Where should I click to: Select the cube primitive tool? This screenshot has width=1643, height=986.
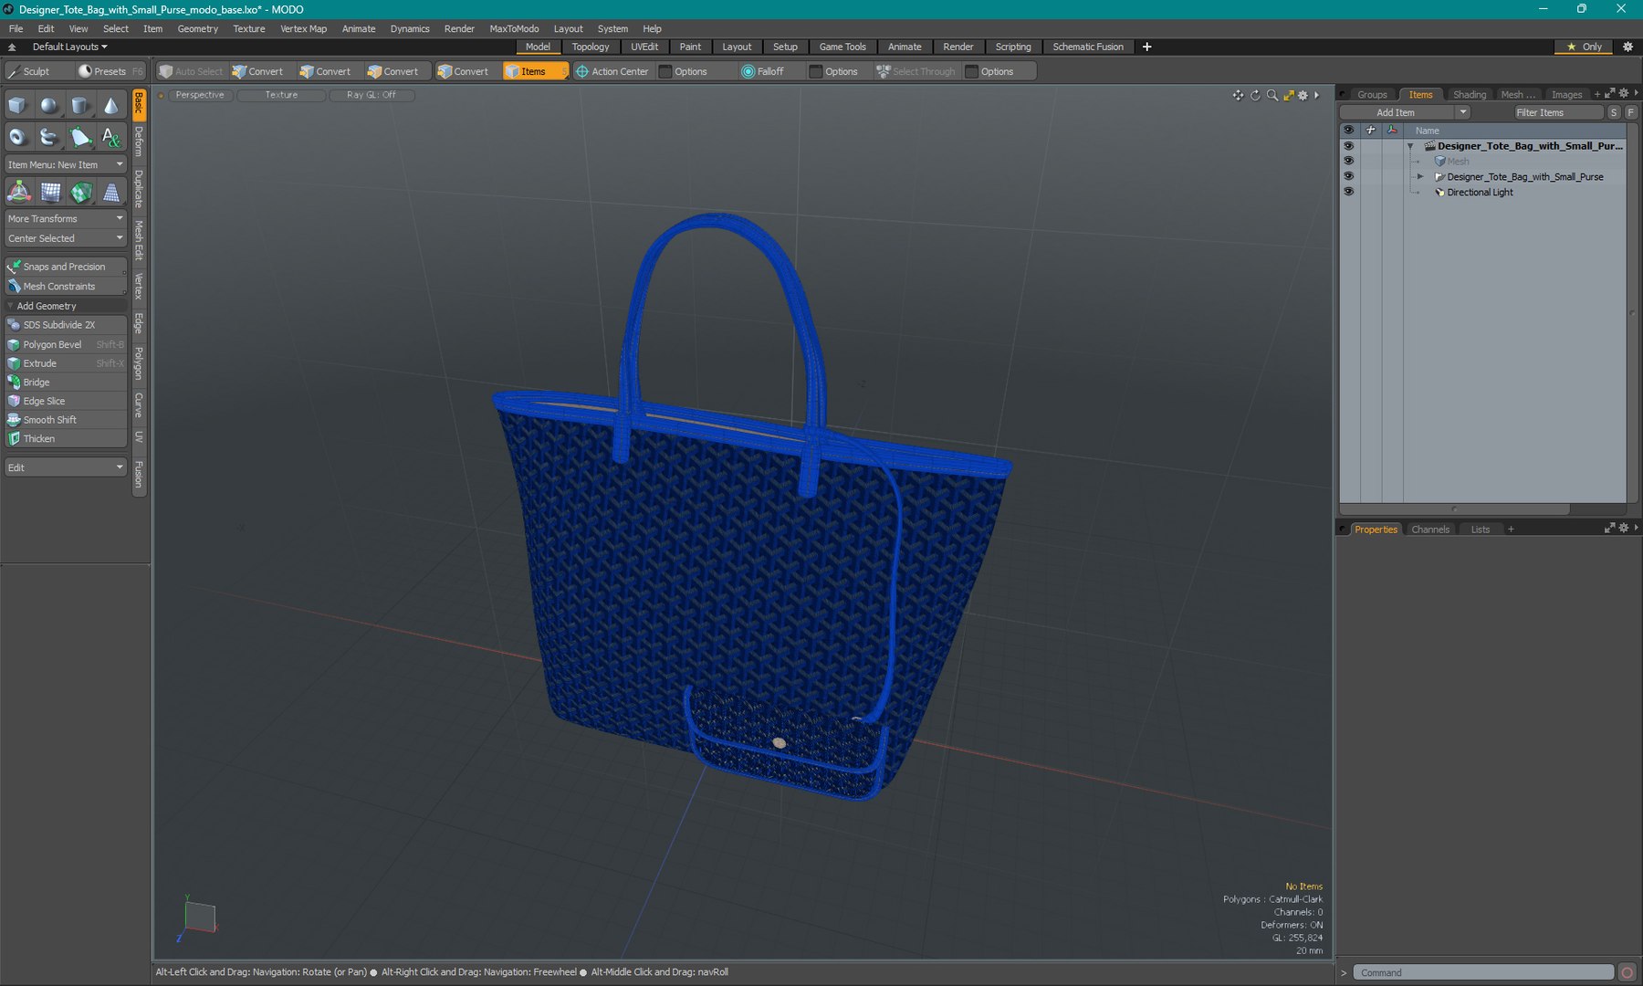coord(17,106)
